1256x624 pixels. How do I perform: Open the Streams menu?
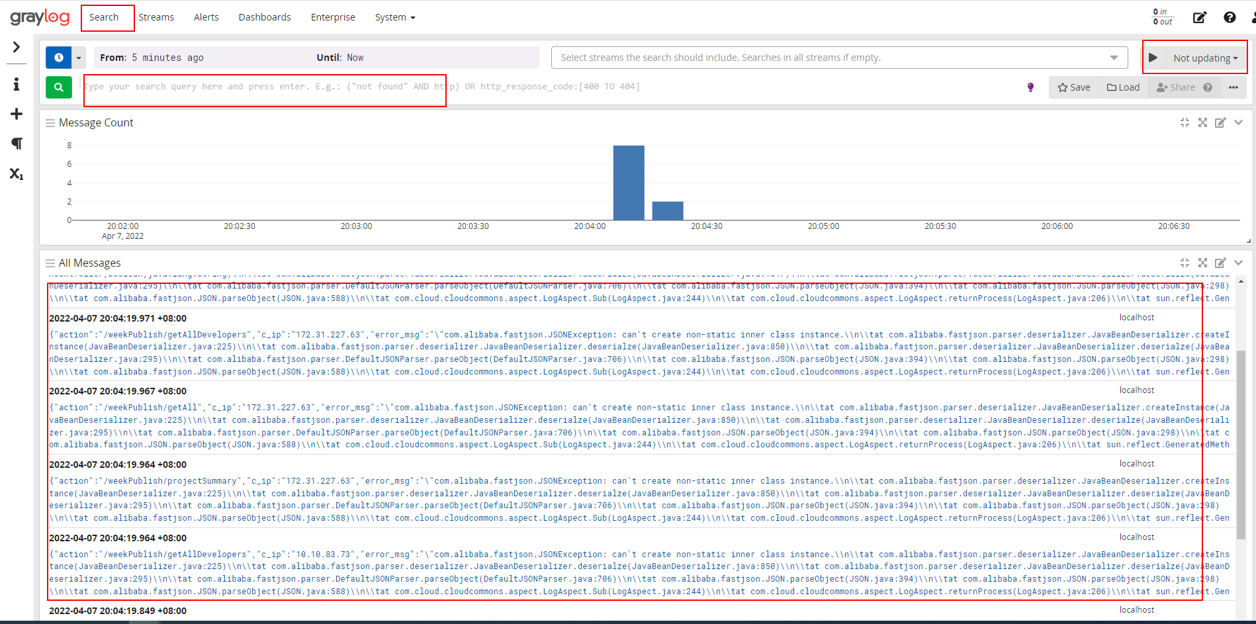pyautogui.click(x=156, y=17)
